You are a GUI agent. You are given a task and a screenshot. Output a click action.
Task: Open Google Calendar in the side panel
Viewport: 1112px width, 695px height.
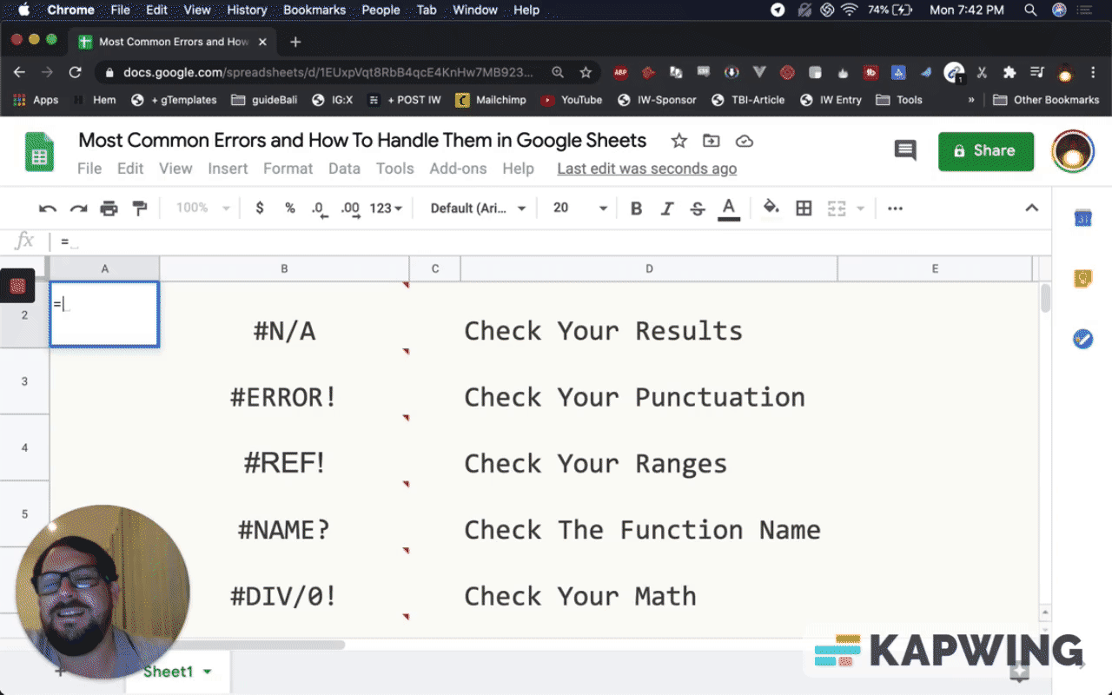tap(1082, 218)
